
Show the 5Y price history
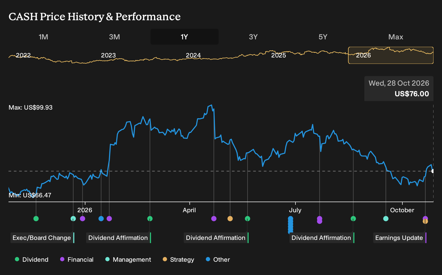323,37
